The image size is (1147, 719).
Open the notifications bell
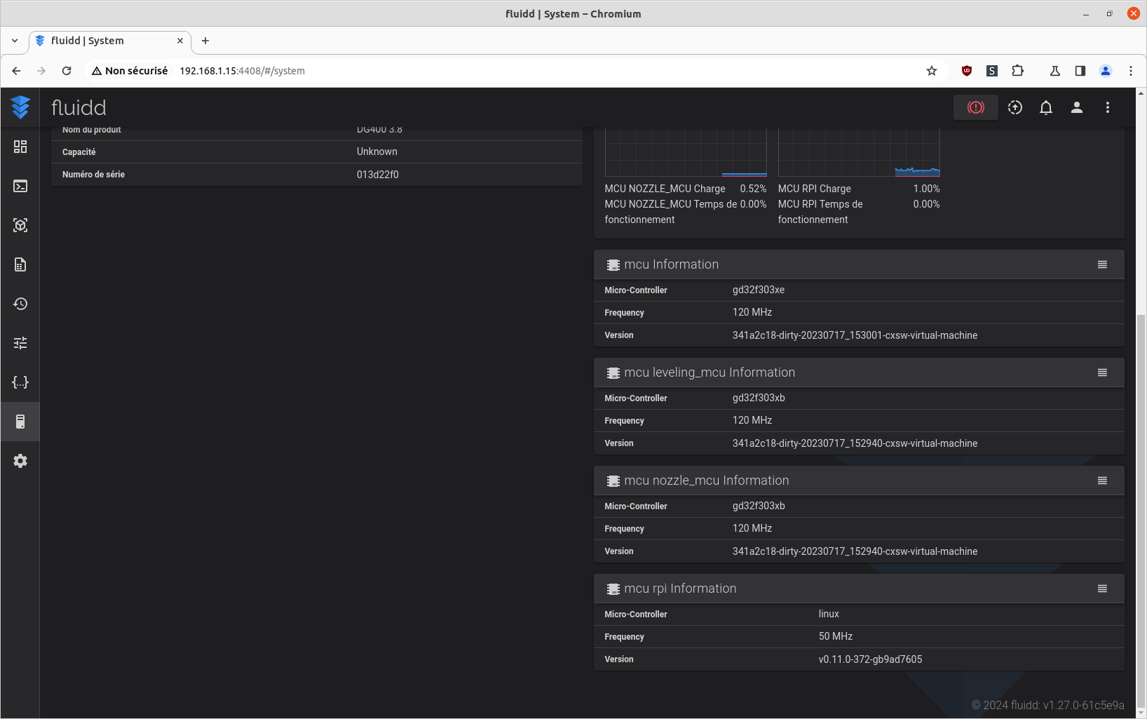pos(1045,107)
